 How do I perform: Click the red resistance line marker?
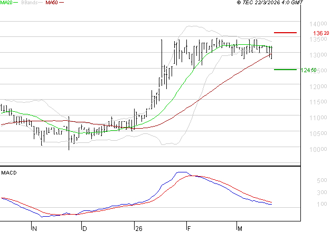click(x=285, y=33)
